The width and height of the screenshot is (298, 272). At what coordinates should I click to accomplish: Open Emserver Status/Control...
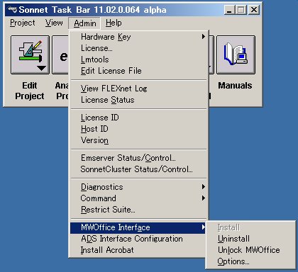coord(138,158)
